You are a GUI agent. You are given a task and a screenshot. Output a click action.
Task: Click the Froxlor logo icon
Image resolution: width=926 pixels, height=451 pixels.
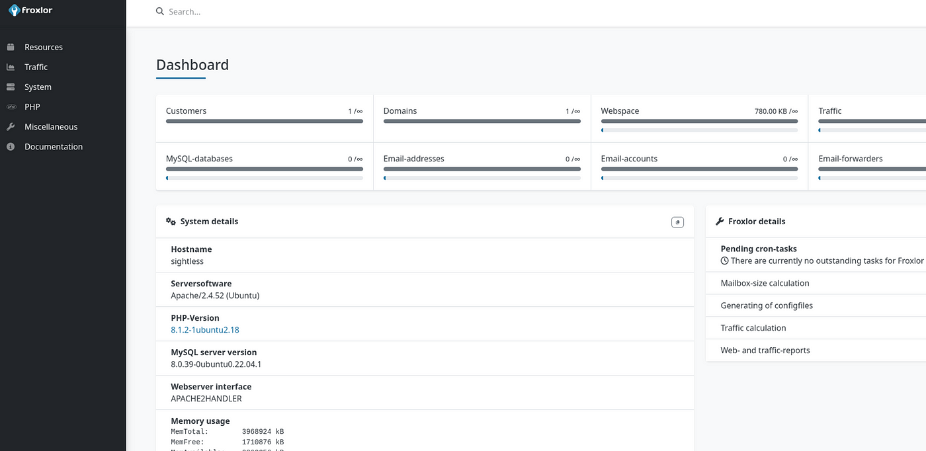point(14,11)
